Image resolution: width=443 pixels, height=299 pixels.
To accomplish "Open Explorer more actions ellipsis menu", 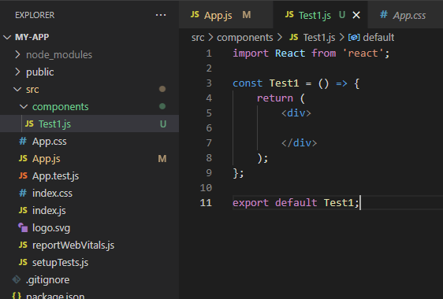I will (161, 15).
